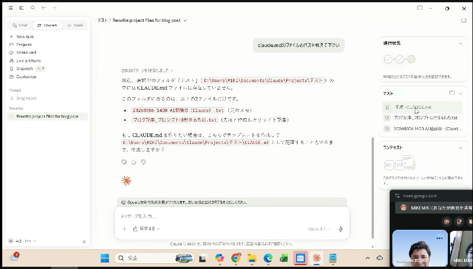Open Live artifacts in the sidebar

tap(29, 61)
